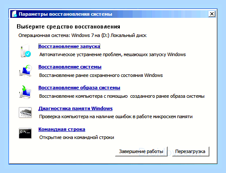Open the Восстановление системы link

[x=70, y=67]
